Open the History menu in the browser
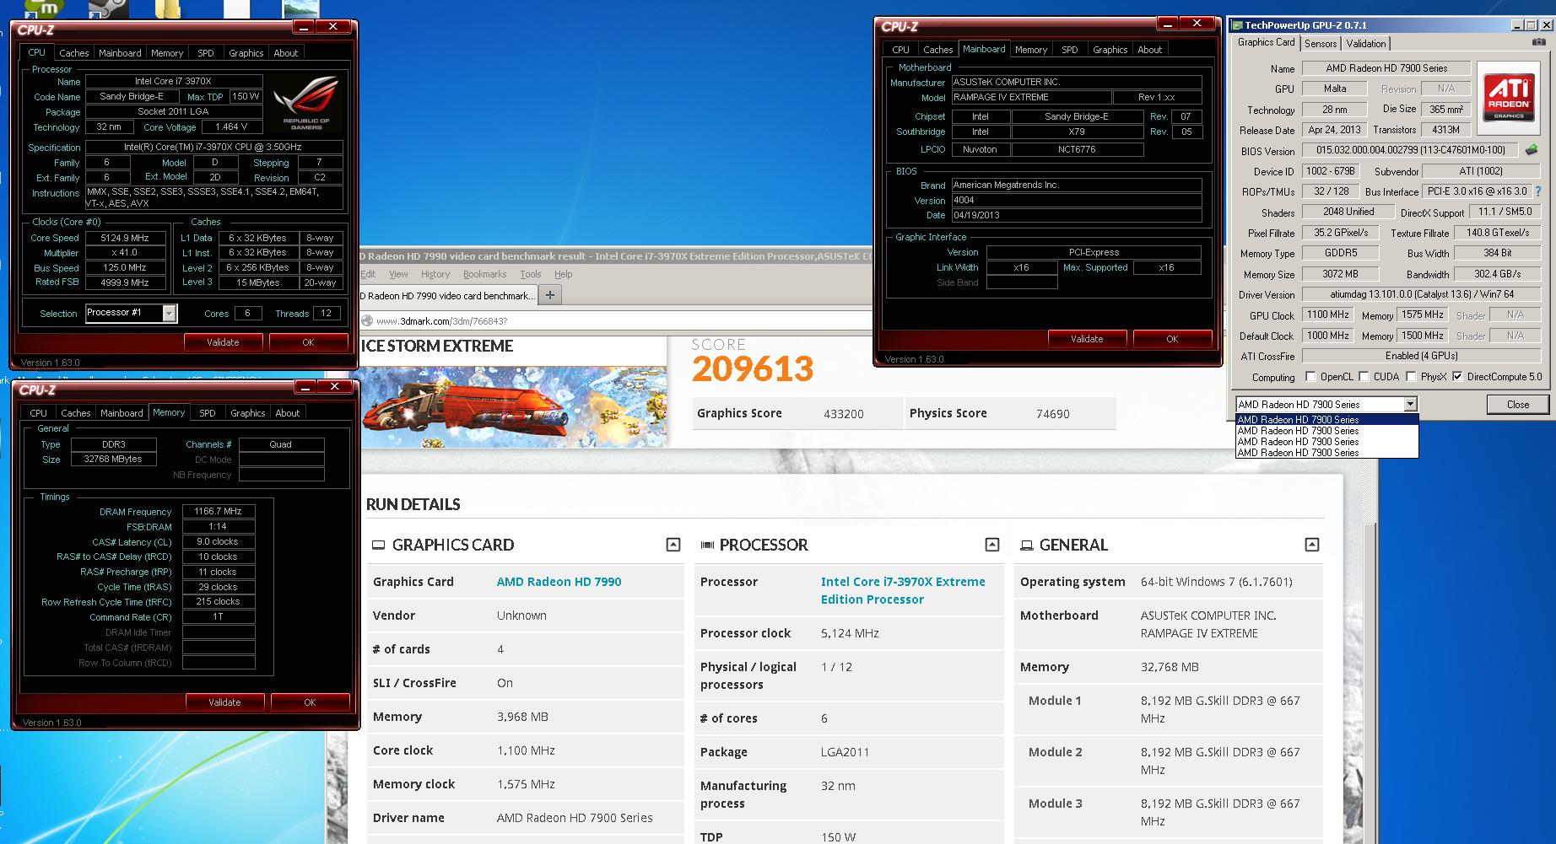 435,275
